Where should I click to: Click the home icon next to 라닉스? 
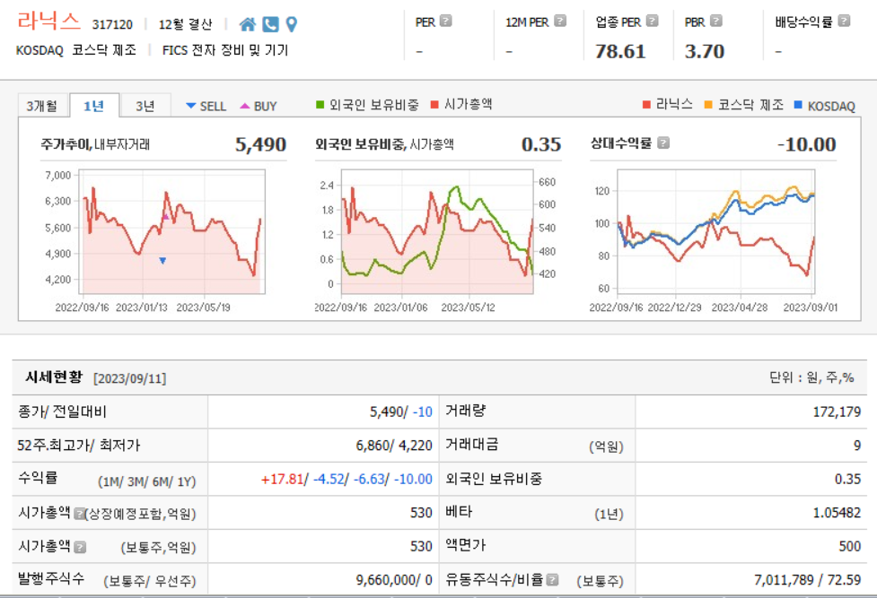pos(248,25)
